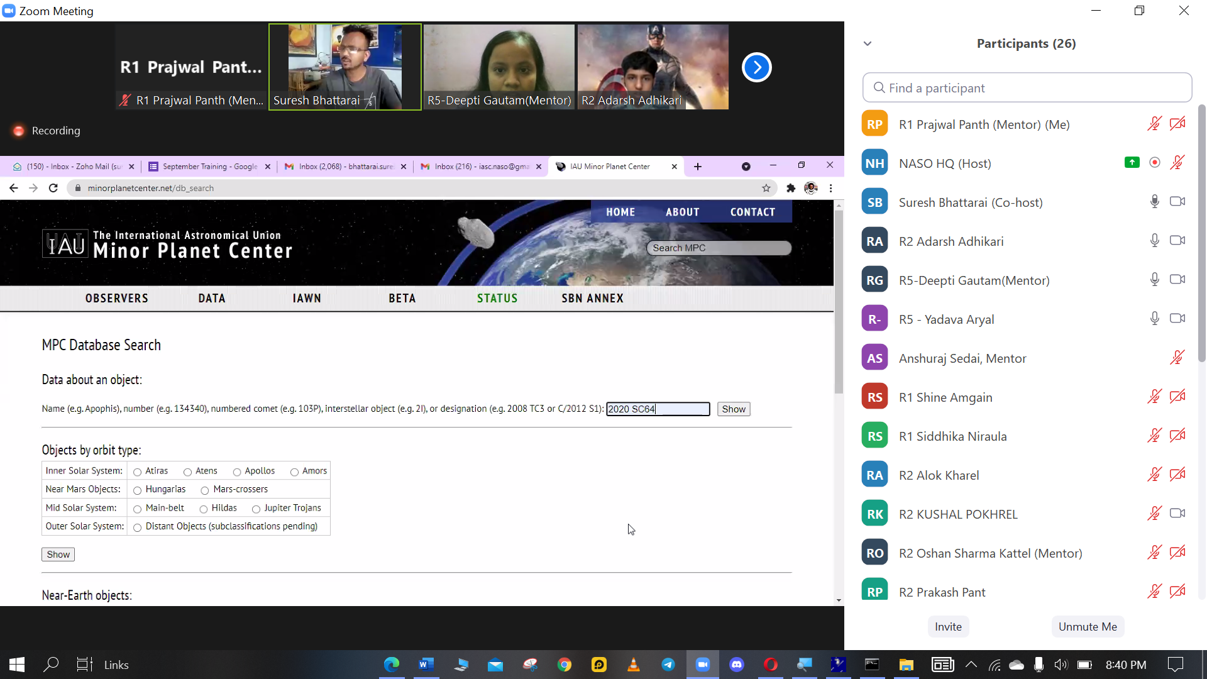Click Suresh Bhattarai's microphone icon

(1154, 201)
